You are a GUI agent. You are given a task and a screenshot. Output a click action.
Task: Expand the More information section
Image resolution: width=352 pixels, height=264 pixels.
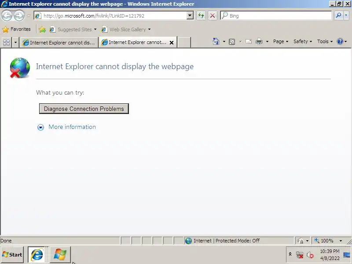pos(40,127)
